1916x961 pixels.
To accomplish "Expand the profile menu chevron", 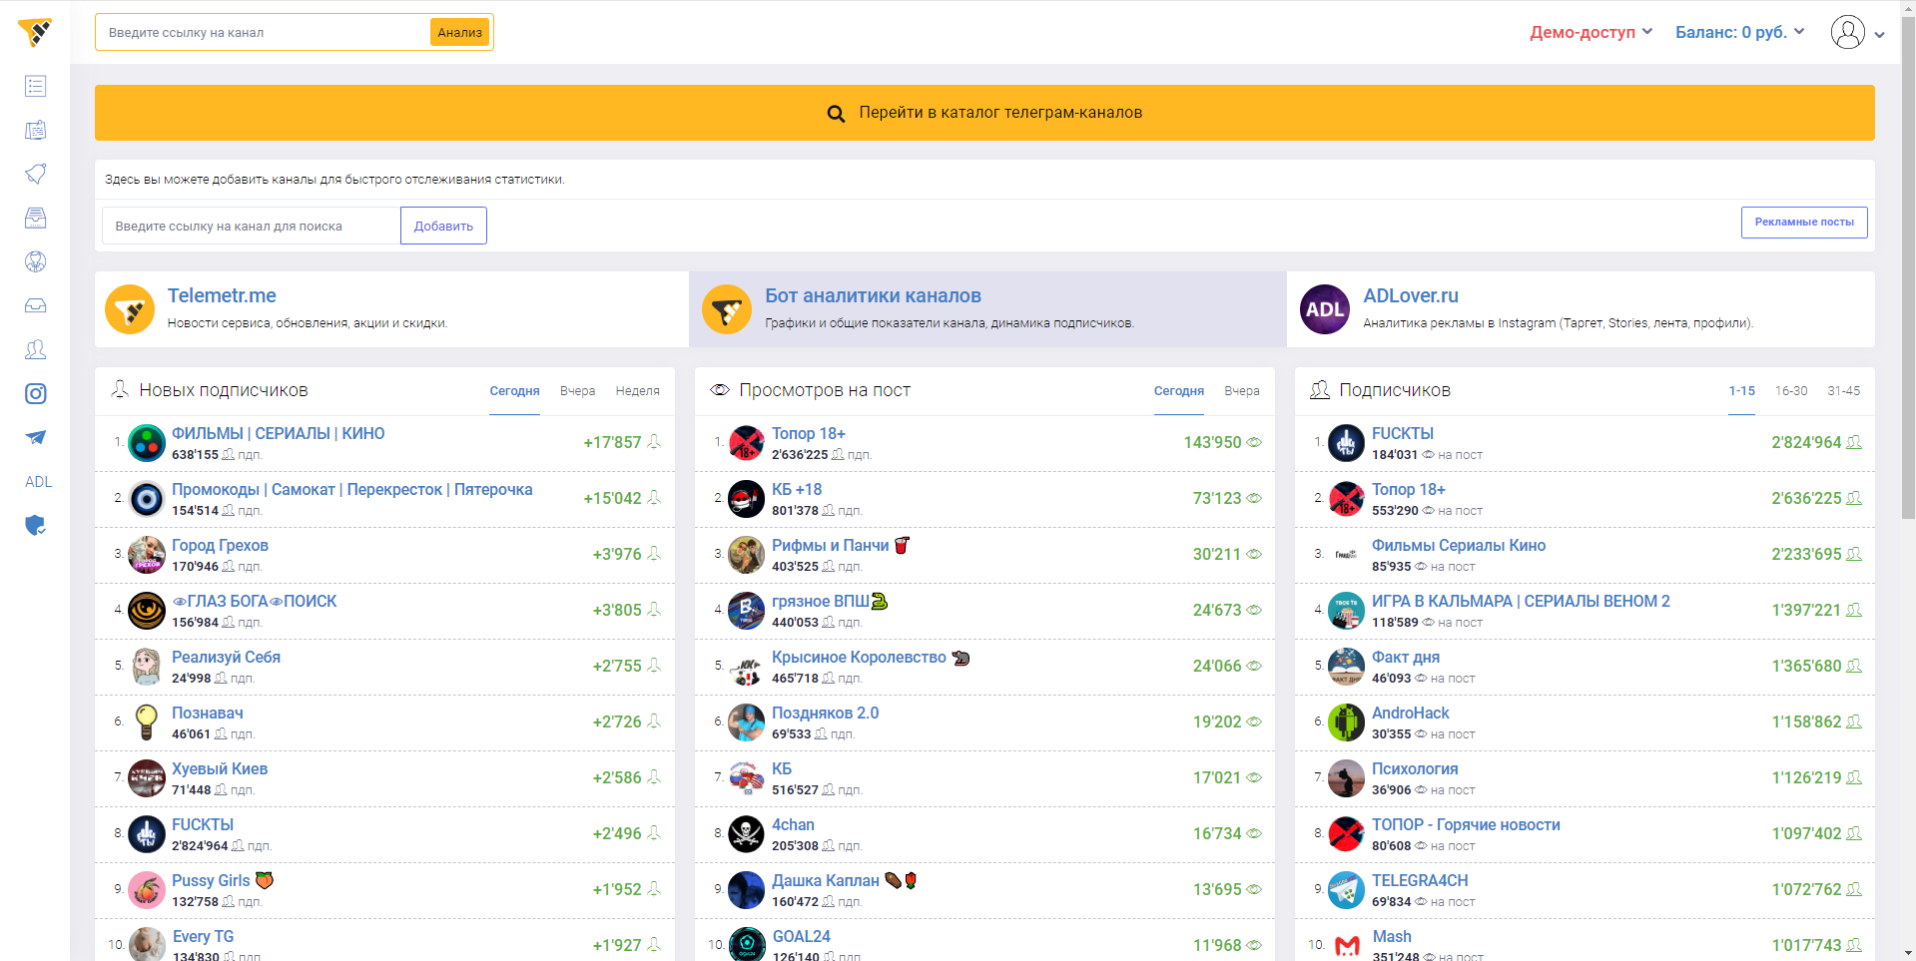I will pyautogui.click(x=1879, y=35).
